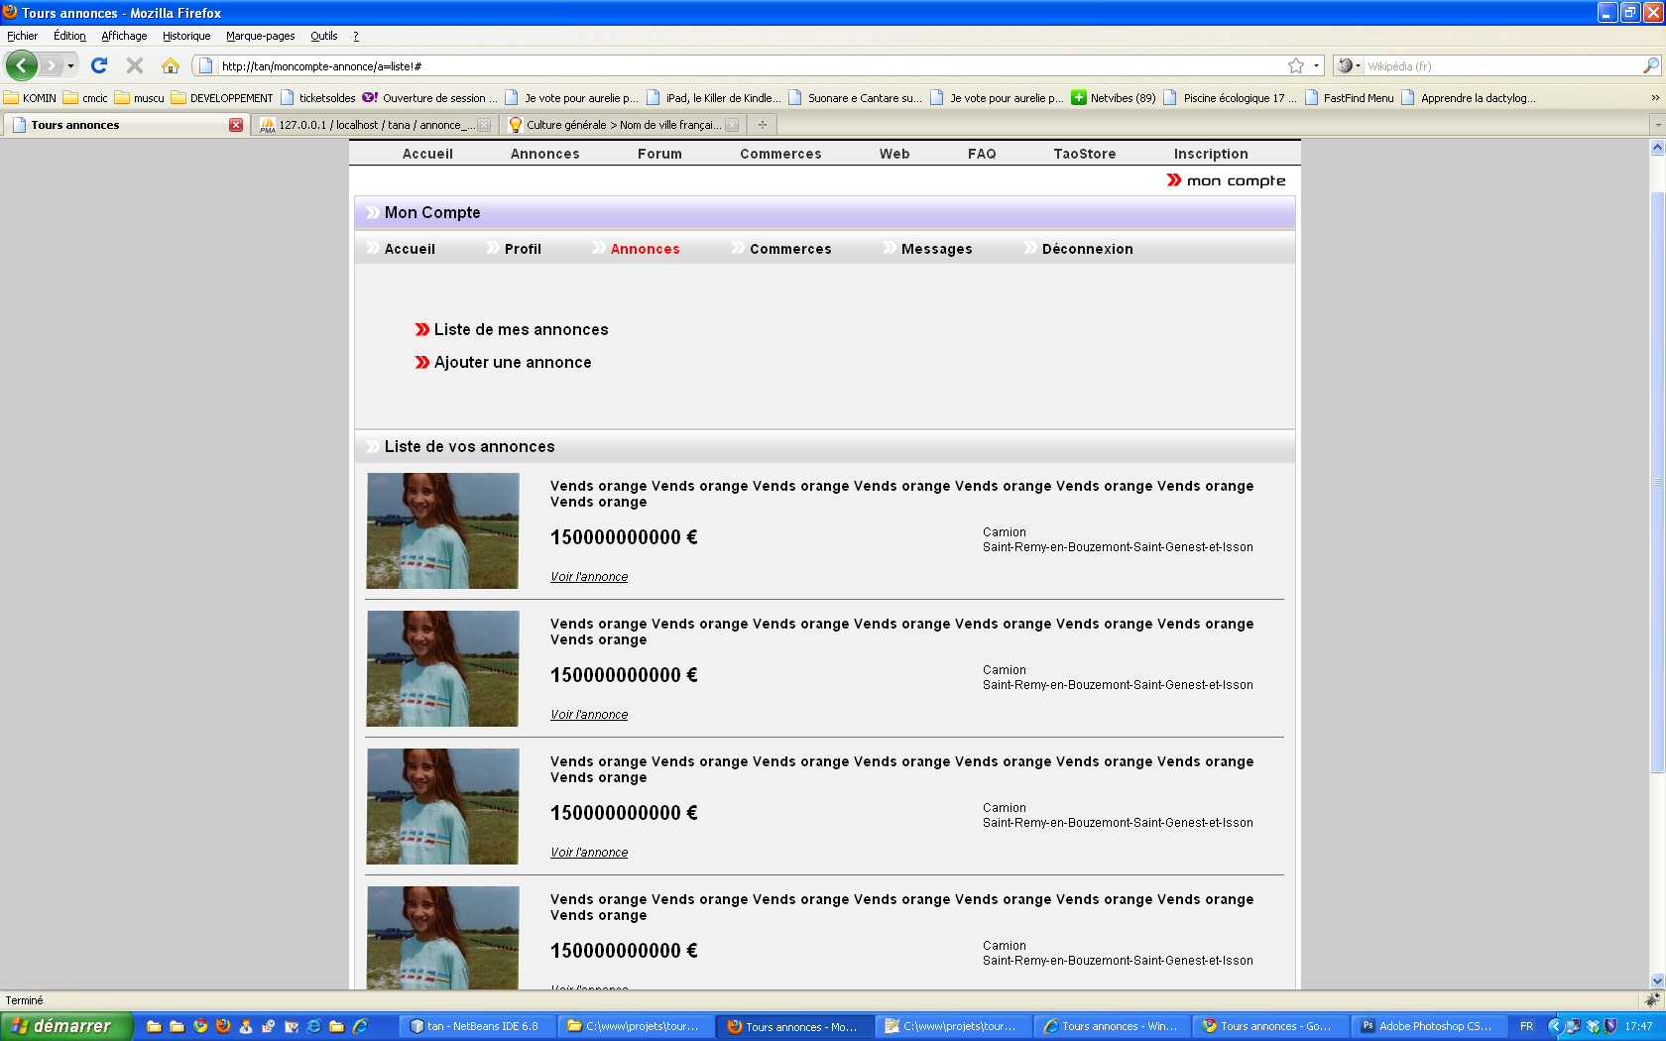
Task: Open Messages in Mon Compte menu
Action: [x=936, y=249]
